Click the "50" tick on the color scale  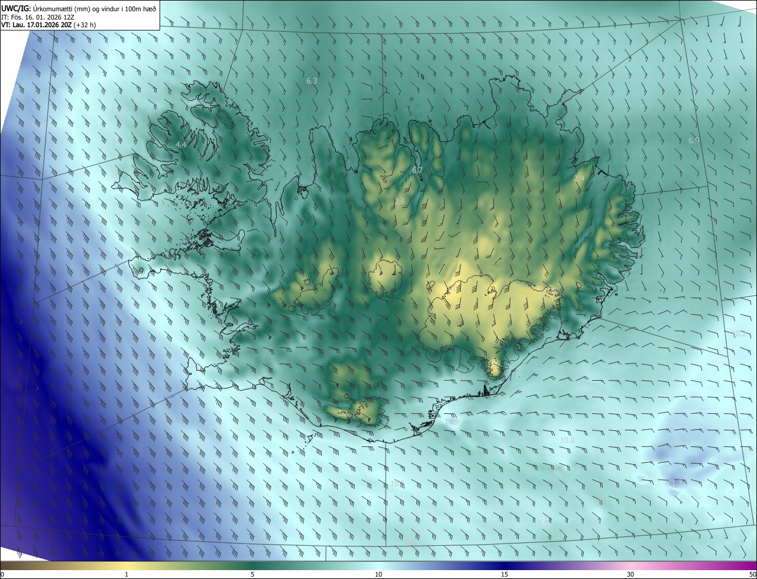[x=752, y=574]
